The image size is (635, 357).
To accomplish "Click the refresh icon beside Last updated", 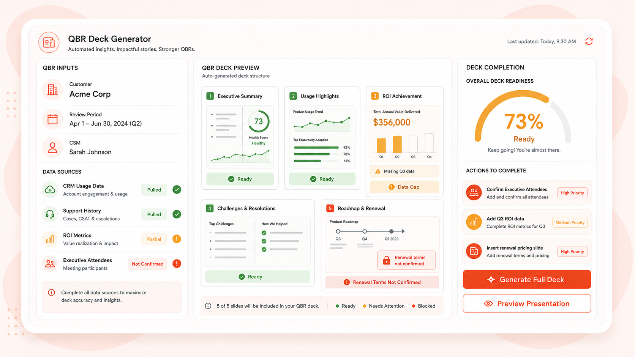I will pyautogui.click(x=589, y=41).
